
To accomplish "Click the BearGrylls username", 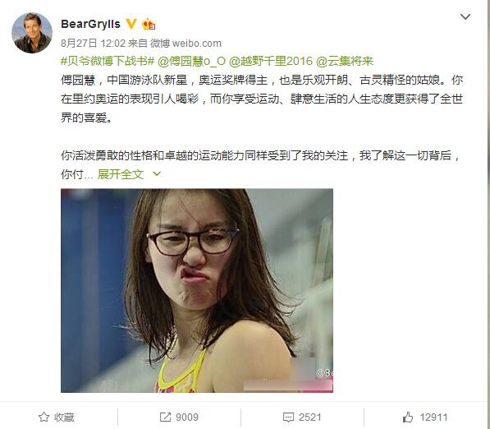I will [90, 24].
